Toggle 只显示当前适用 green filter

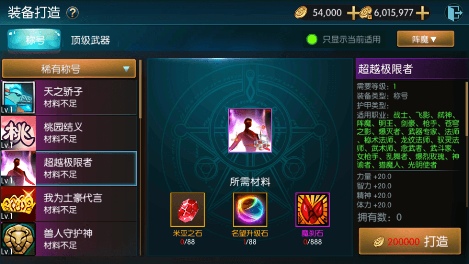(x=312, y=39)
